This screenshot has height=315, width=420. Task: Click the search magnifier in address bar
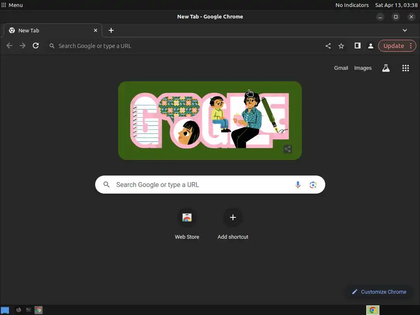[x=52, y=46]
